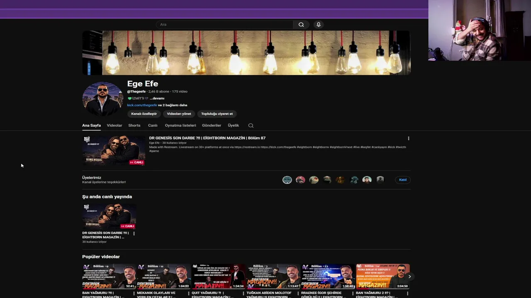Click 'Ege Efe · 30 kullanıcı izliyor' under featured title

(168, 143)
